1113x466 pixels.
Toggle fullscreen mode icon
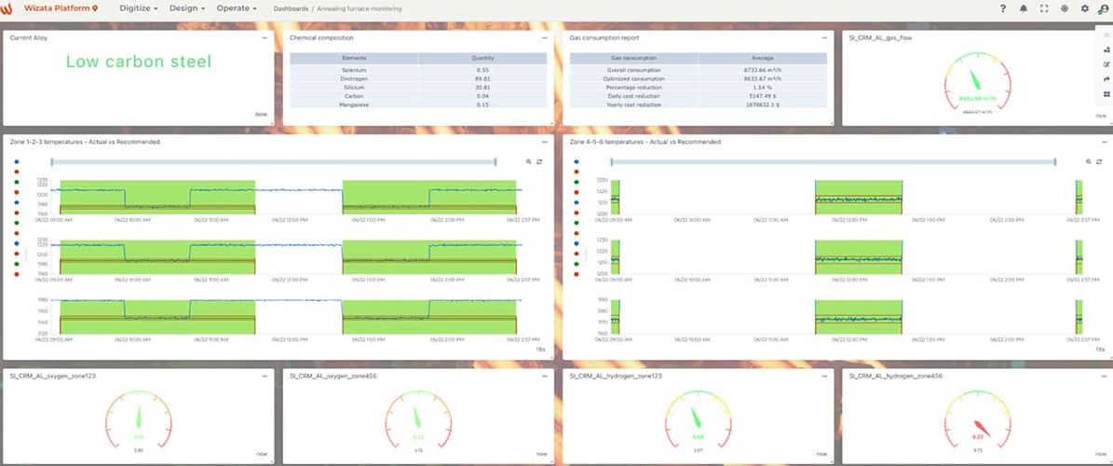[x=1043, y=8]
